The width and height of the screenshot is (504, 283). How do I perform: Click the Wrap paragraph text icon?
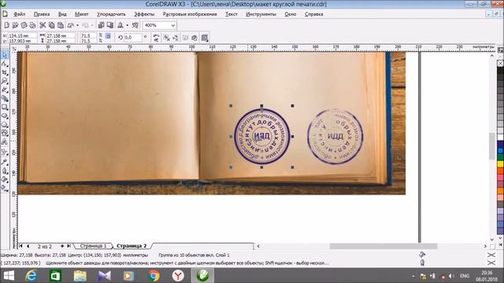coord(205,38)
